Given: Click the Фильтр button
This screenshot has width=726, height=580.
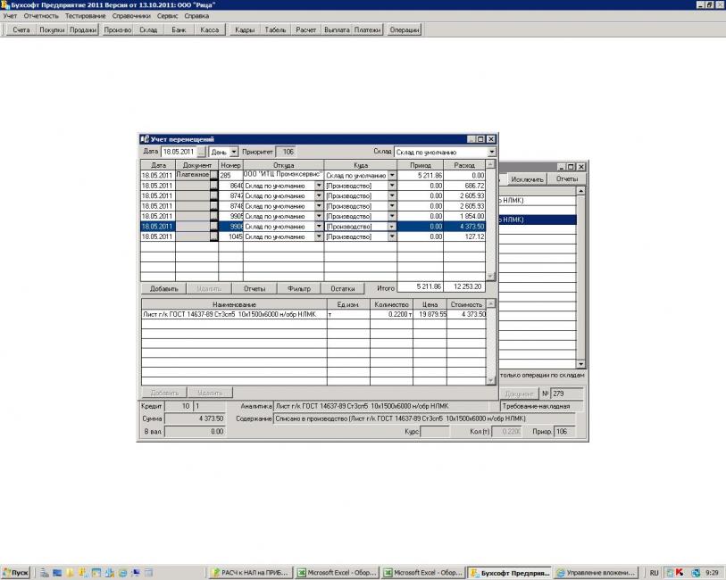Looking at the screenshot, I should (x=299, y=288).
